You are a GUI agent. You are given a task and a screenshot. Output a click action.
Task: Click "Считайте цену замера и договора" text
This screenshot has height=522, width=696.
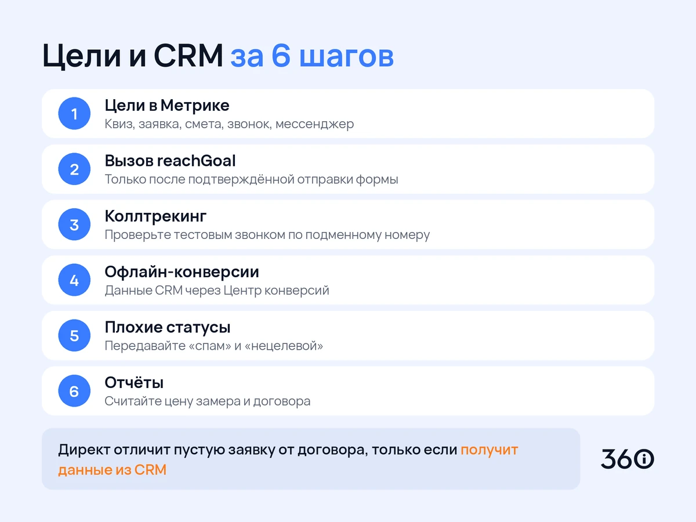tap(208, 401)
